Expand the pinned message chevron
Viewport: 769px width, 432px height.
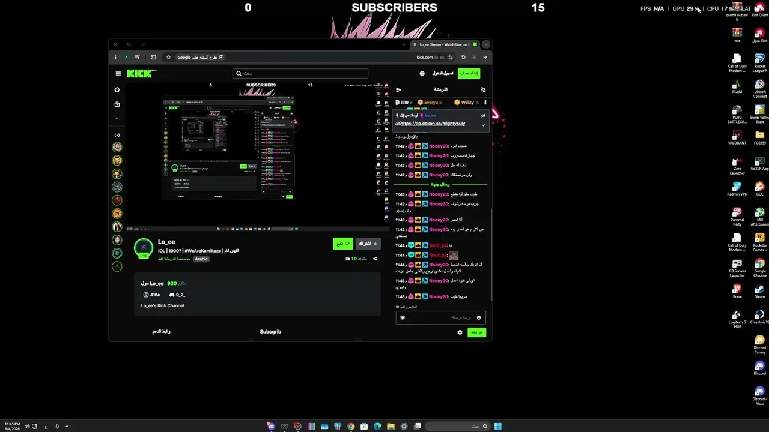pyautogui.click(x=483, y=125)
